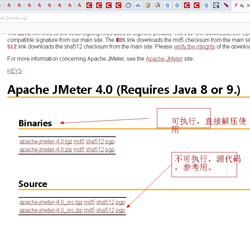
Task: Click the 'Apache JMeter 4.0' main heading
Action: pyautogui.click(x=124, y=90)
